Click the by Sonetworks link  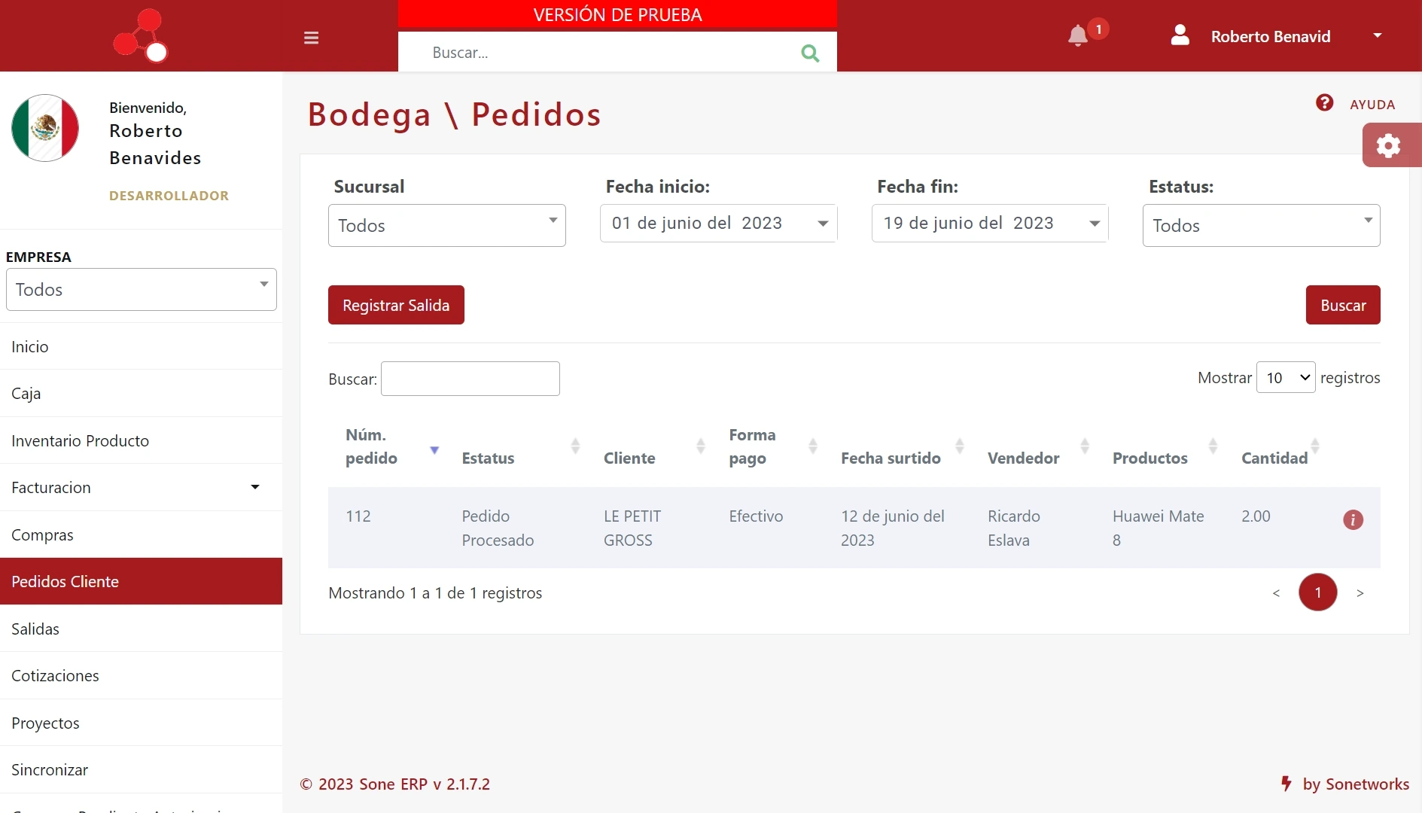point(1344,784)
